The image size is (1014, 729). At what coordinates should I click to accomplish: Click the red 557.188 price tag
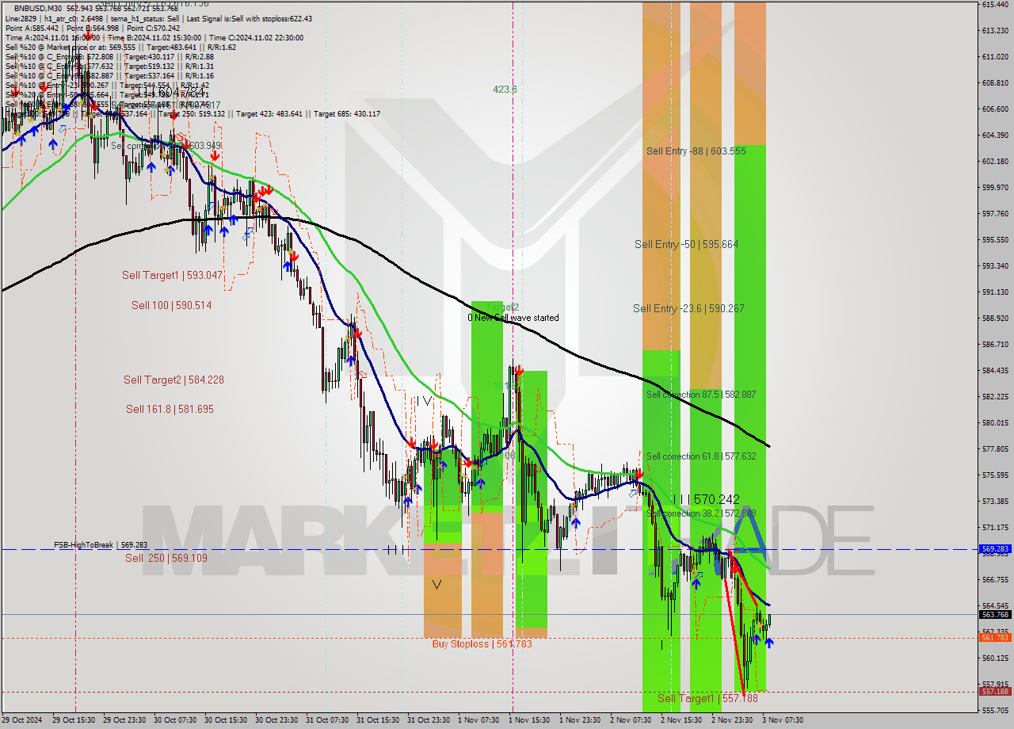[995, 691]
